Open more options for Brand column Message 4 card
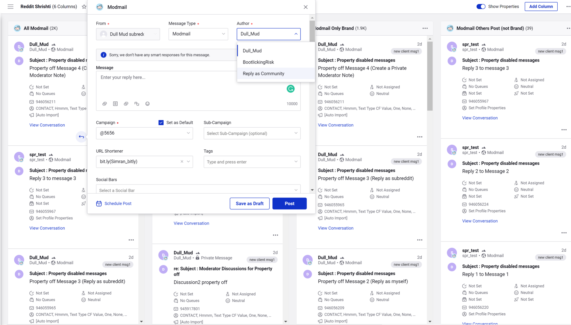Screen dimensions: 571x325 pos(420,137)
